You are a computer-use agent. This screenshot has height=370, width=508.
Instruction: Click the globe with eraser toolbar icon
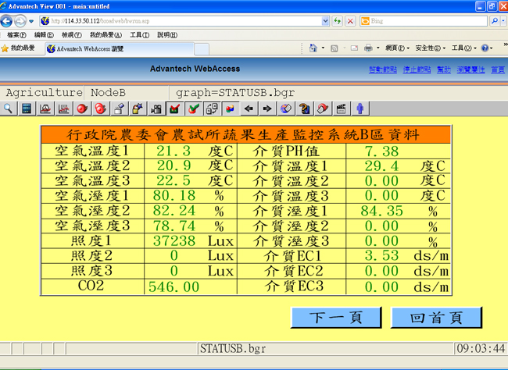coord(286,109)
